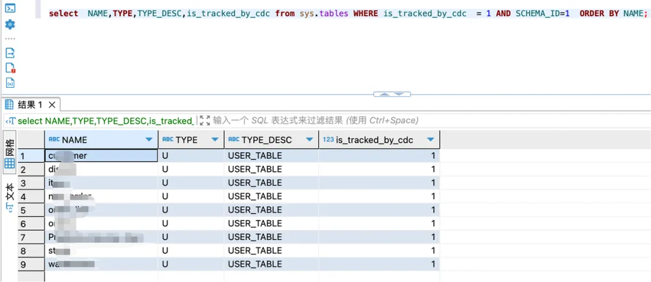This screenshot has height=282, width=651.
Task: Click the export output icon in sidebar
Action: [x=10, y=53]
